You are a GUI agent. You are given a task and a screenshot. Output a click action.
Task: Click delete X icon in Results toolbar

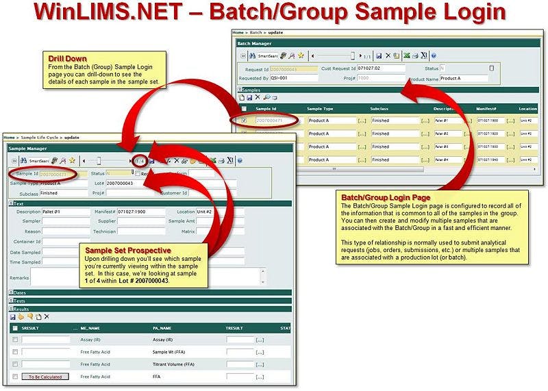click(47, 316)
